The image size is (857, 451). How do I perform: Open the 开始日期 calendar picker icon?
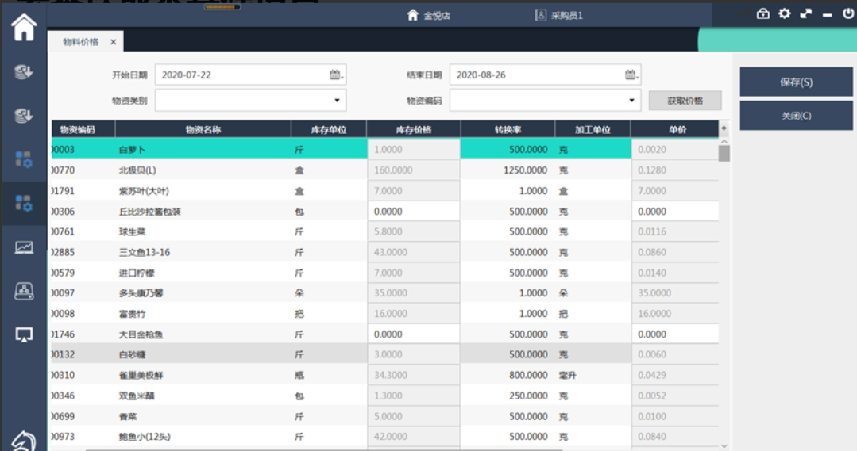(x=336, y=75)
